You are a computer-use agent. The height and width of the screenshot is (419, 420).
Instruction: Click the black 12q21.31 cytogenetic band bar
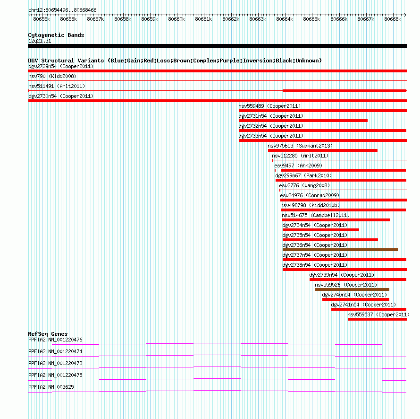tap(217, 46)
